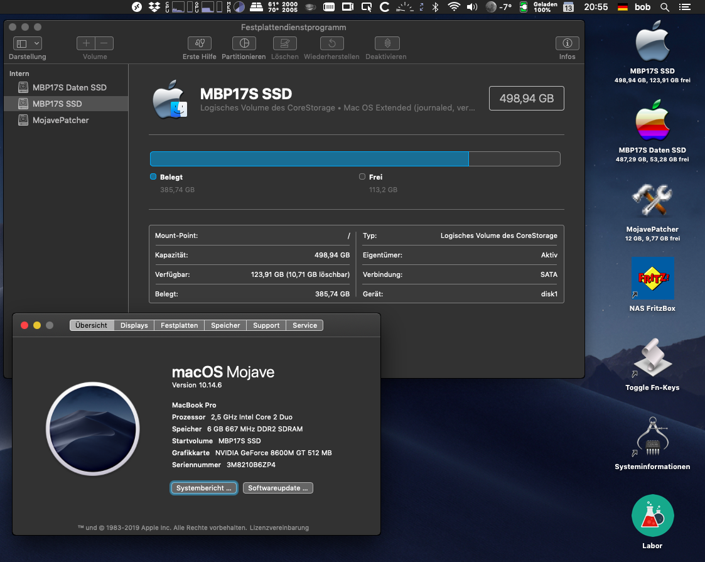The height and width of the screenshot is (562, 705).
Task: Open the Dropbox menu bar icon
Action: click(x=154, y=7)
